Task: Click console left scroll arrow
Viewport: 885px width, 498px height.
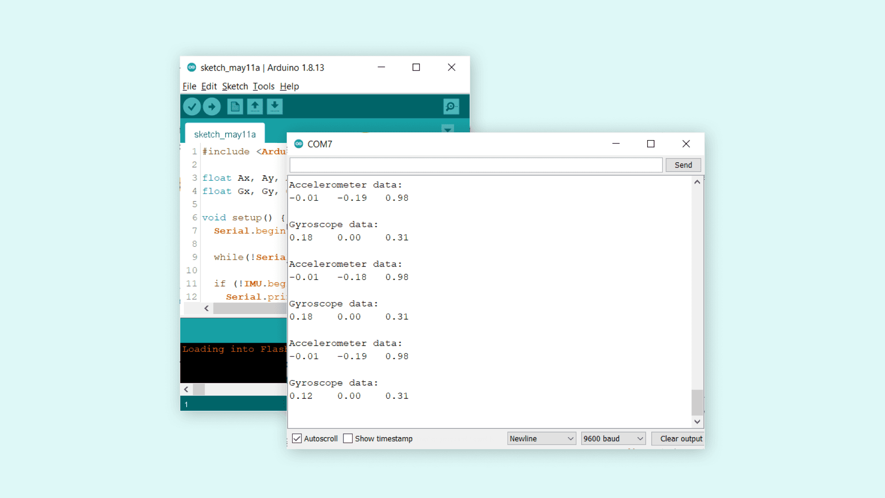Action: click(186, 389)
